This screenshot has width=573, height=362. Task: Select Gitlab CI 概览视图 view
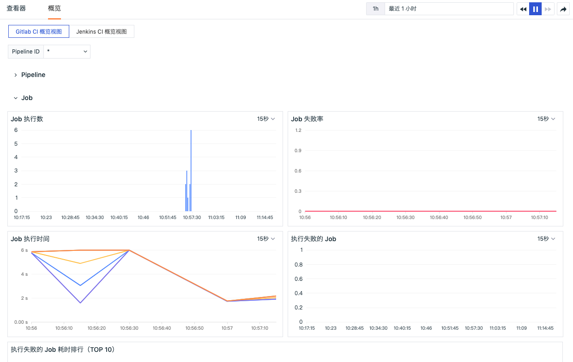[x=39, y=31]
